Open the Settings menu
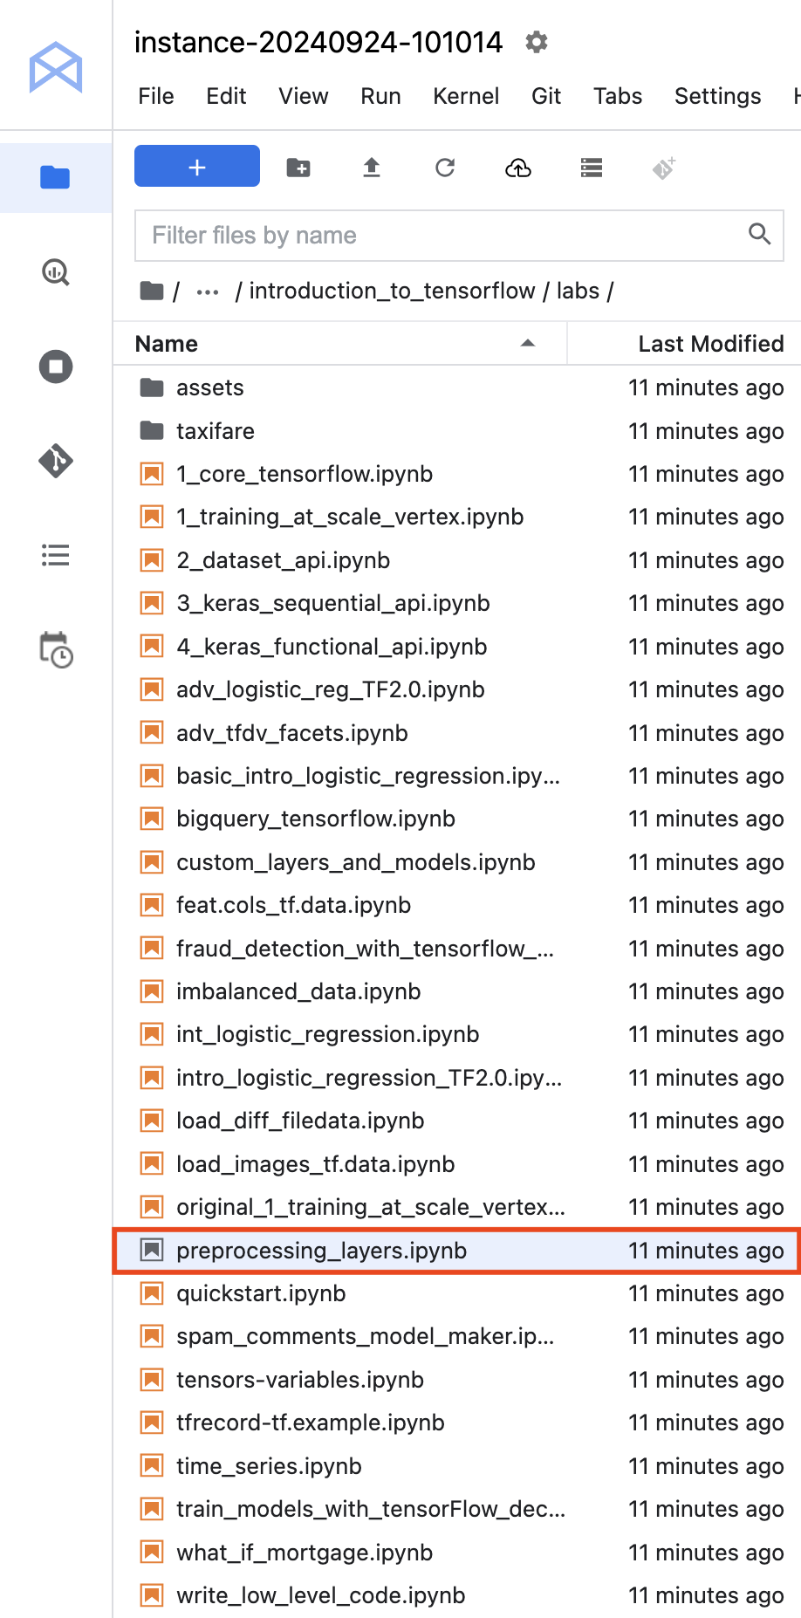Screen dimensions: 801x1618 (717, 96)
